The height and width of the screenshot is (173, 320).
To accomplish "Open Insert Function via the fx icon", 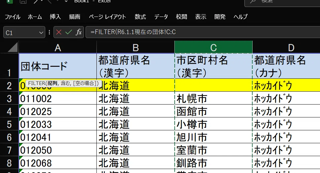I will click(x=79, y=32).
